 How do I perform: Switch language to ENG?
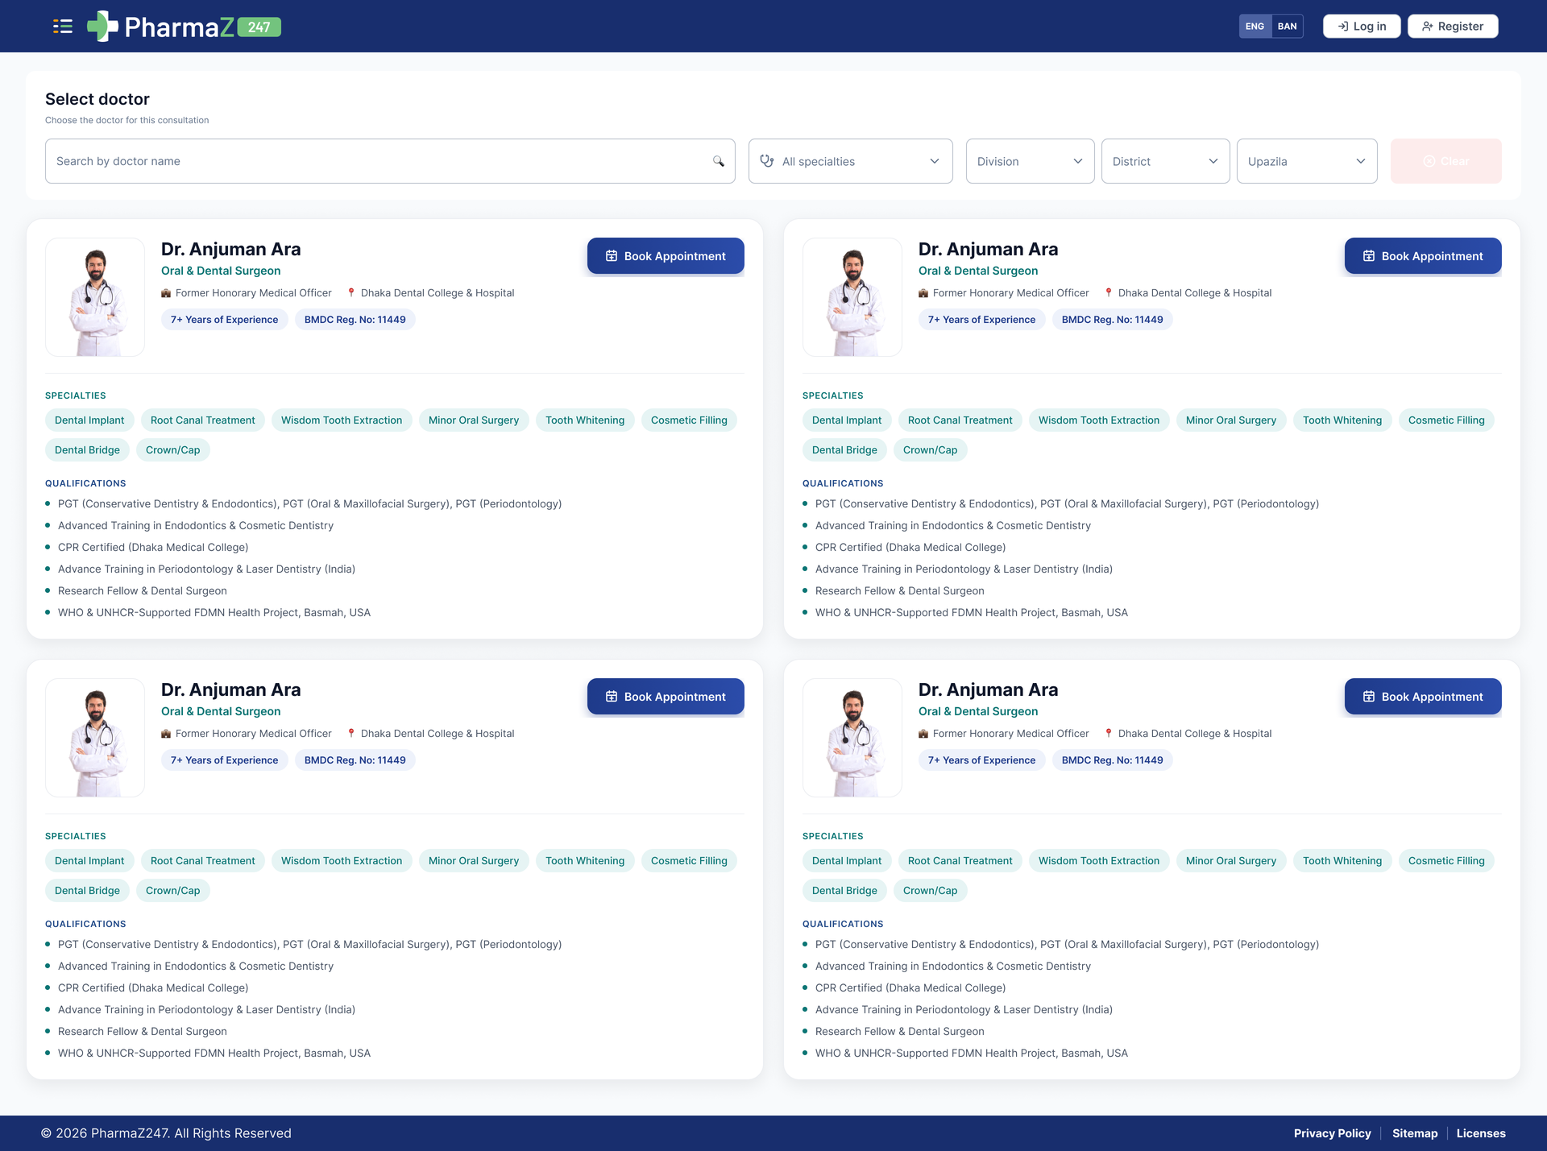pos(1255,27)
